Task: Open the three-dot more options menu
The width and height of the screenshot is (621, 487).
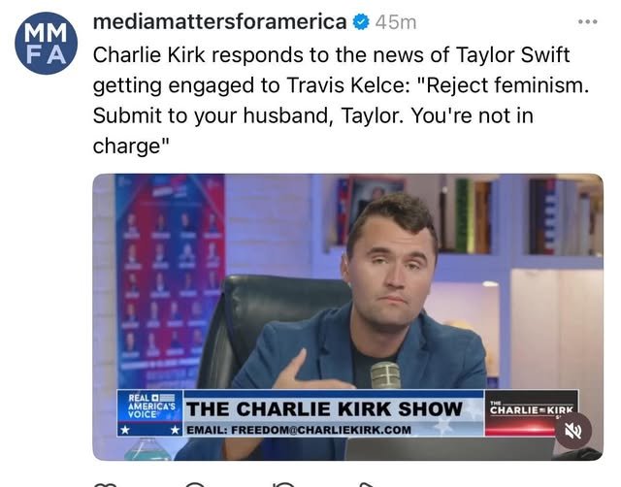Action: pyautogui.click(x=588, y=20)
